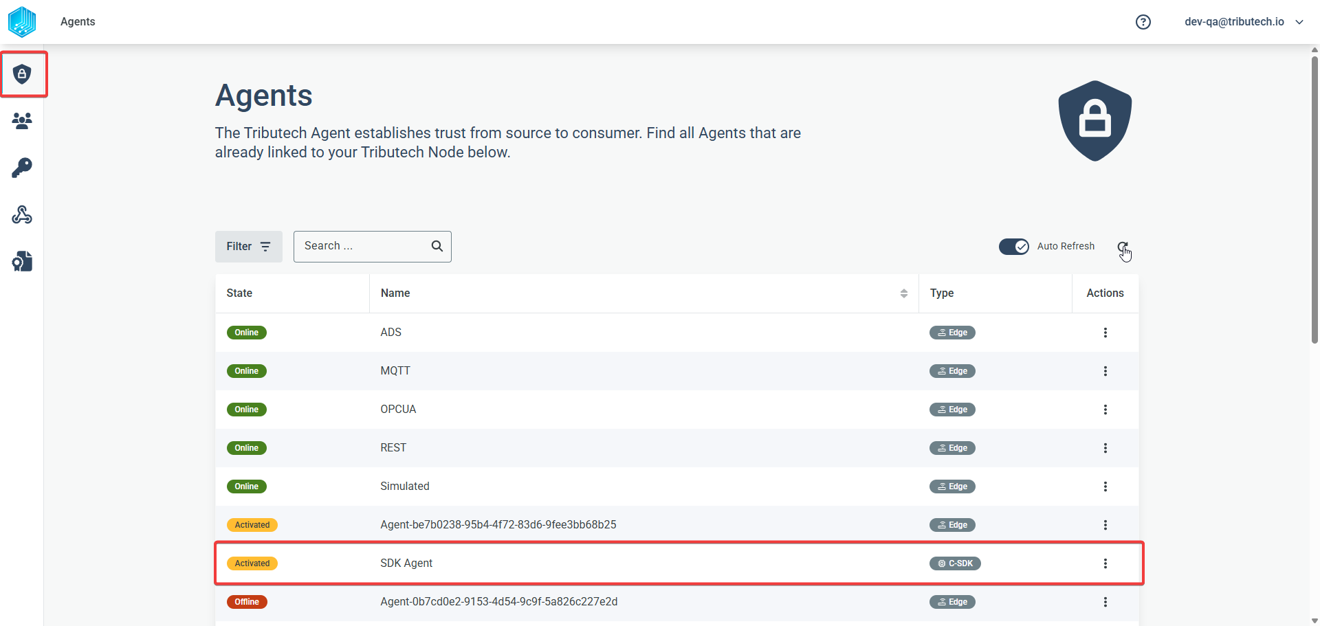The width and height of the screenshot is (1320, 626).
Task: Click the Edge badge in OPCUA row
Action: 952,410
